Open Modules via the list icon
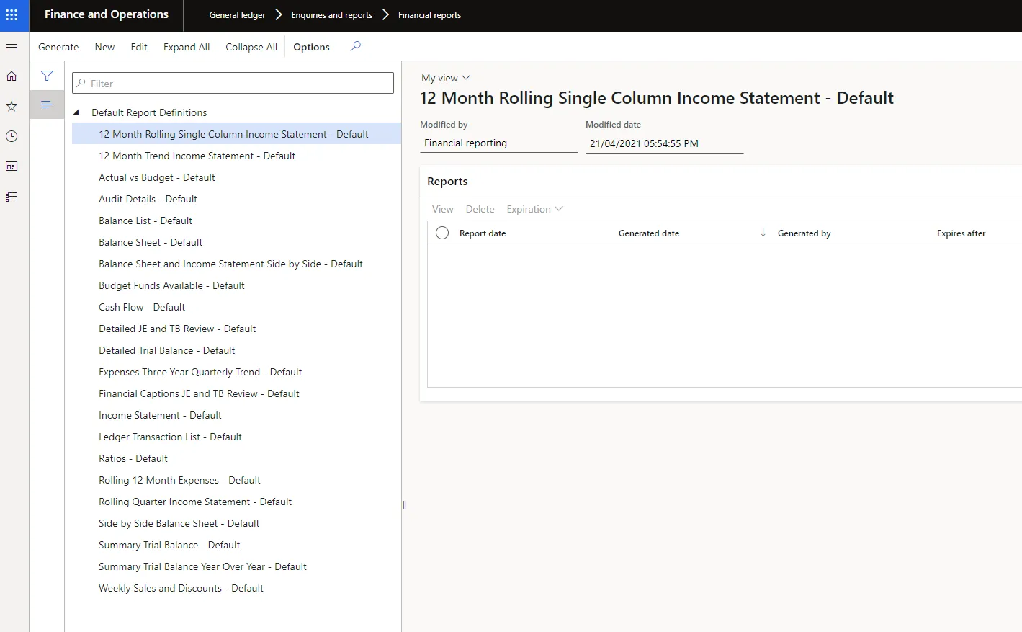The height and width of the screenshot is (632, 1022). (11, 196)
